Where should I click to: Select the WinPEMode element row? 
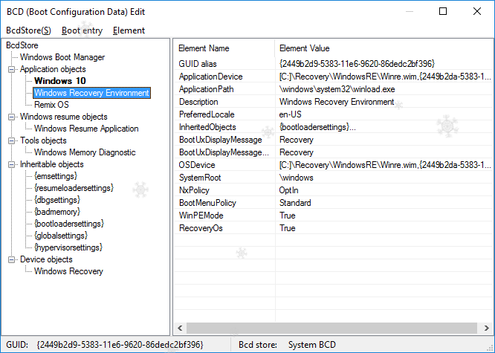tap(334, 216)
